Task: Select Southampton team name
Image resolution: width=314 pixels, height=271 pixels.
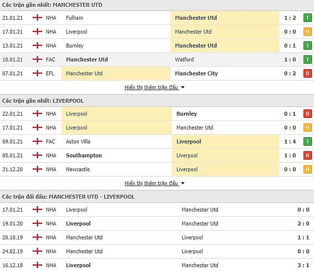Action: [x=84, y=155]
